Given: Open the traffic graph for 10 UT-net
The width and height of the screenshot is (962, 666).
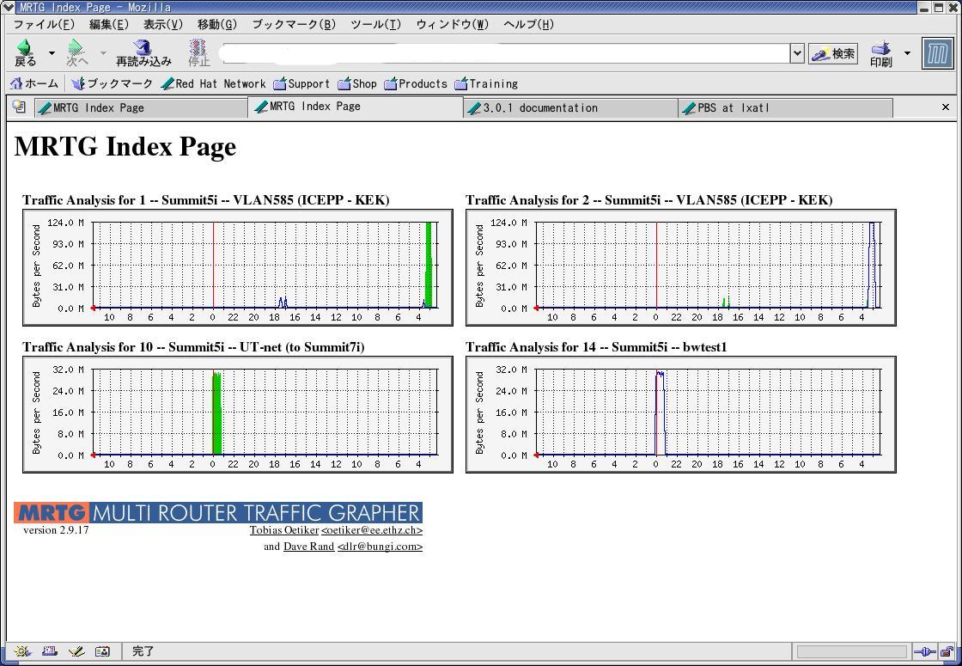Looking at the screenshot, I should (x=237, y=414).
